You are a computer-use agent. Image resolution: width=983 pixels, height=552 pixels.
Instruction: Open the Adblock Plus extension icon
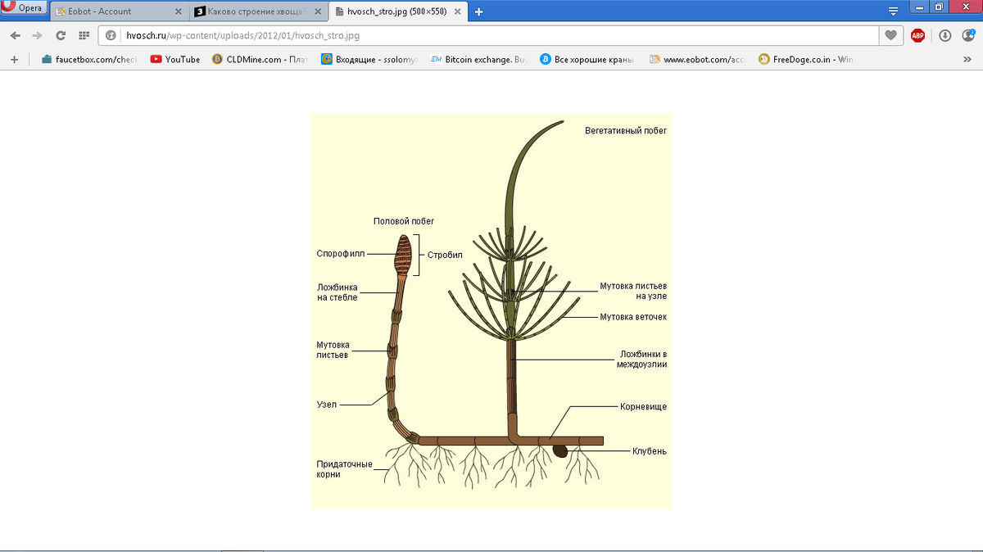[917, 35]
